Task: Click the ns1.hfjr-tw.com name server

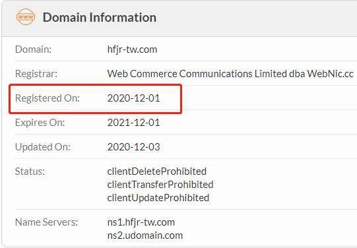Action: point(141,222)
